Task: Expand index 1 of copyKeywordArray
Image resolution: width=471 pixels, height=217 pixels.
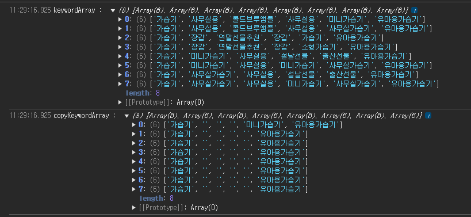Action: click(x=134, y=134)
